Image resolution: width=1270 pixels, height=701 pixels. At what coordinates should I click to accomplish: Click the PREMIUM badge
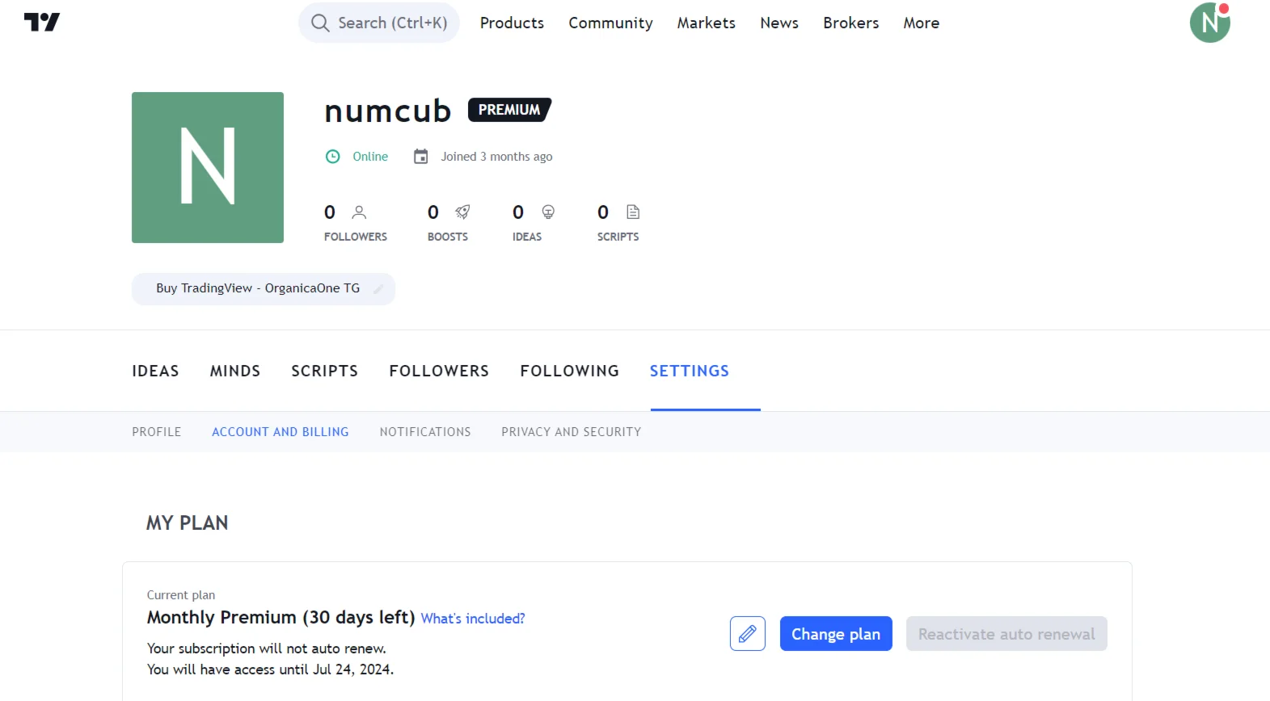(x=509, y=110)
